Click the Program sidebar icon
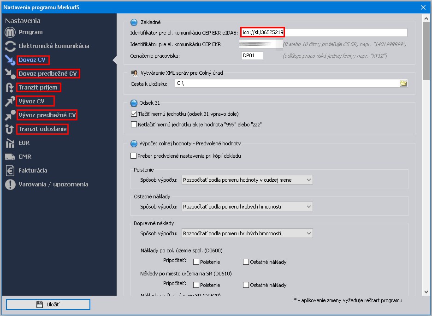Screen dimensions: 432x316 click(x=10, y=32)
